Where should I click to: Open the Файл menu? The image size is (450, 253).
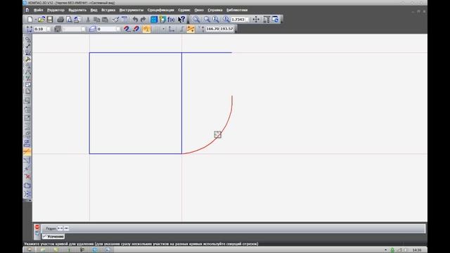click(38, 10)
